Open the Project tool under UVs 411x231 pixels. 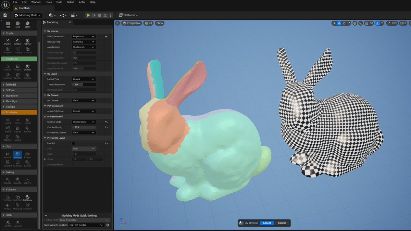27,155
